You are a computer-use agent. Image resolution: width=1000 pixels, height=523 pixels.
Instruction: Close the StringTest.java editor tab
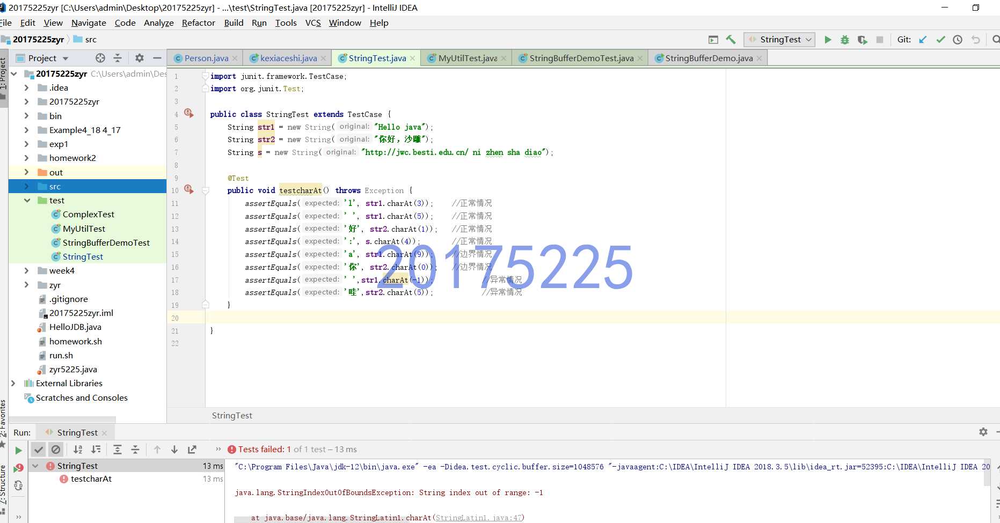pyautogui.click(x=412, y=58)
